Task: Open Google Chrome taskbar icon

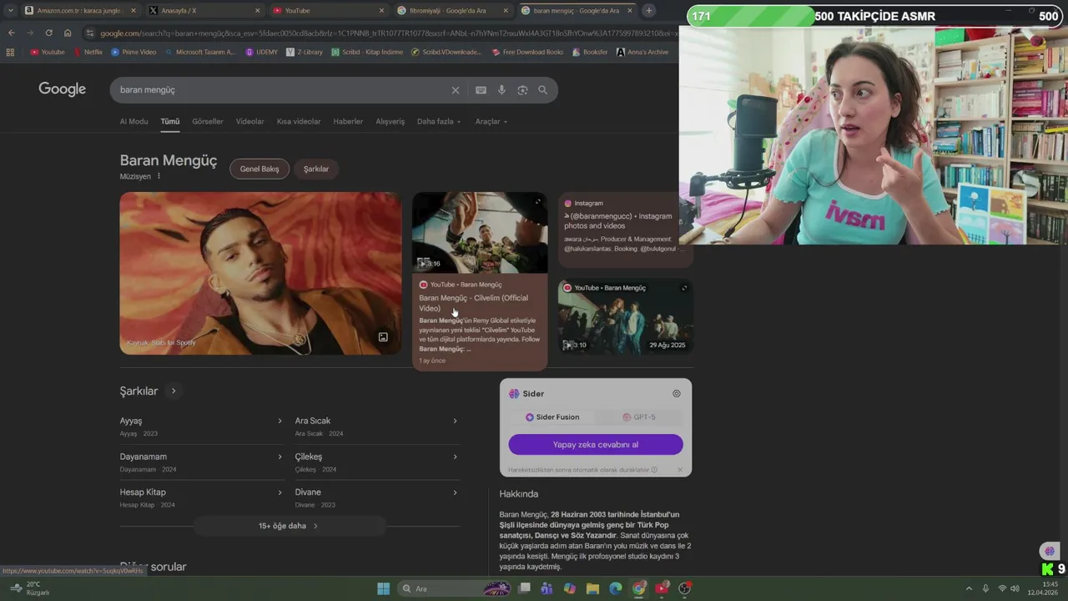Action: [638, 588]
